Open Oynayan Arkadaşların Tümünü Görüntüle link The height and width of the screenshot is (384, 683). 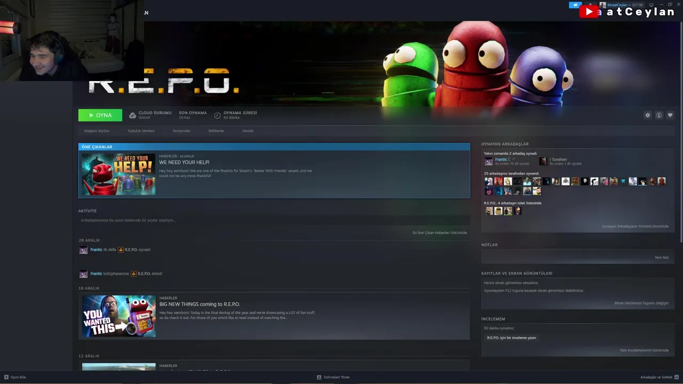coord(635,226)
